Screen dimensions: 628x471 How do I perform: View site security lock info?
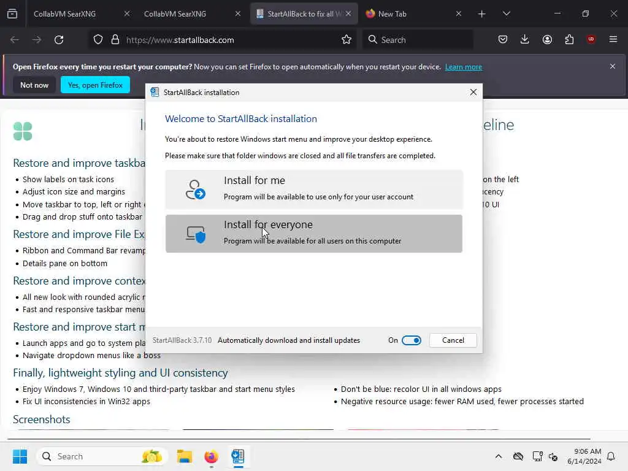pyautogui.click(x=115, y=40)
